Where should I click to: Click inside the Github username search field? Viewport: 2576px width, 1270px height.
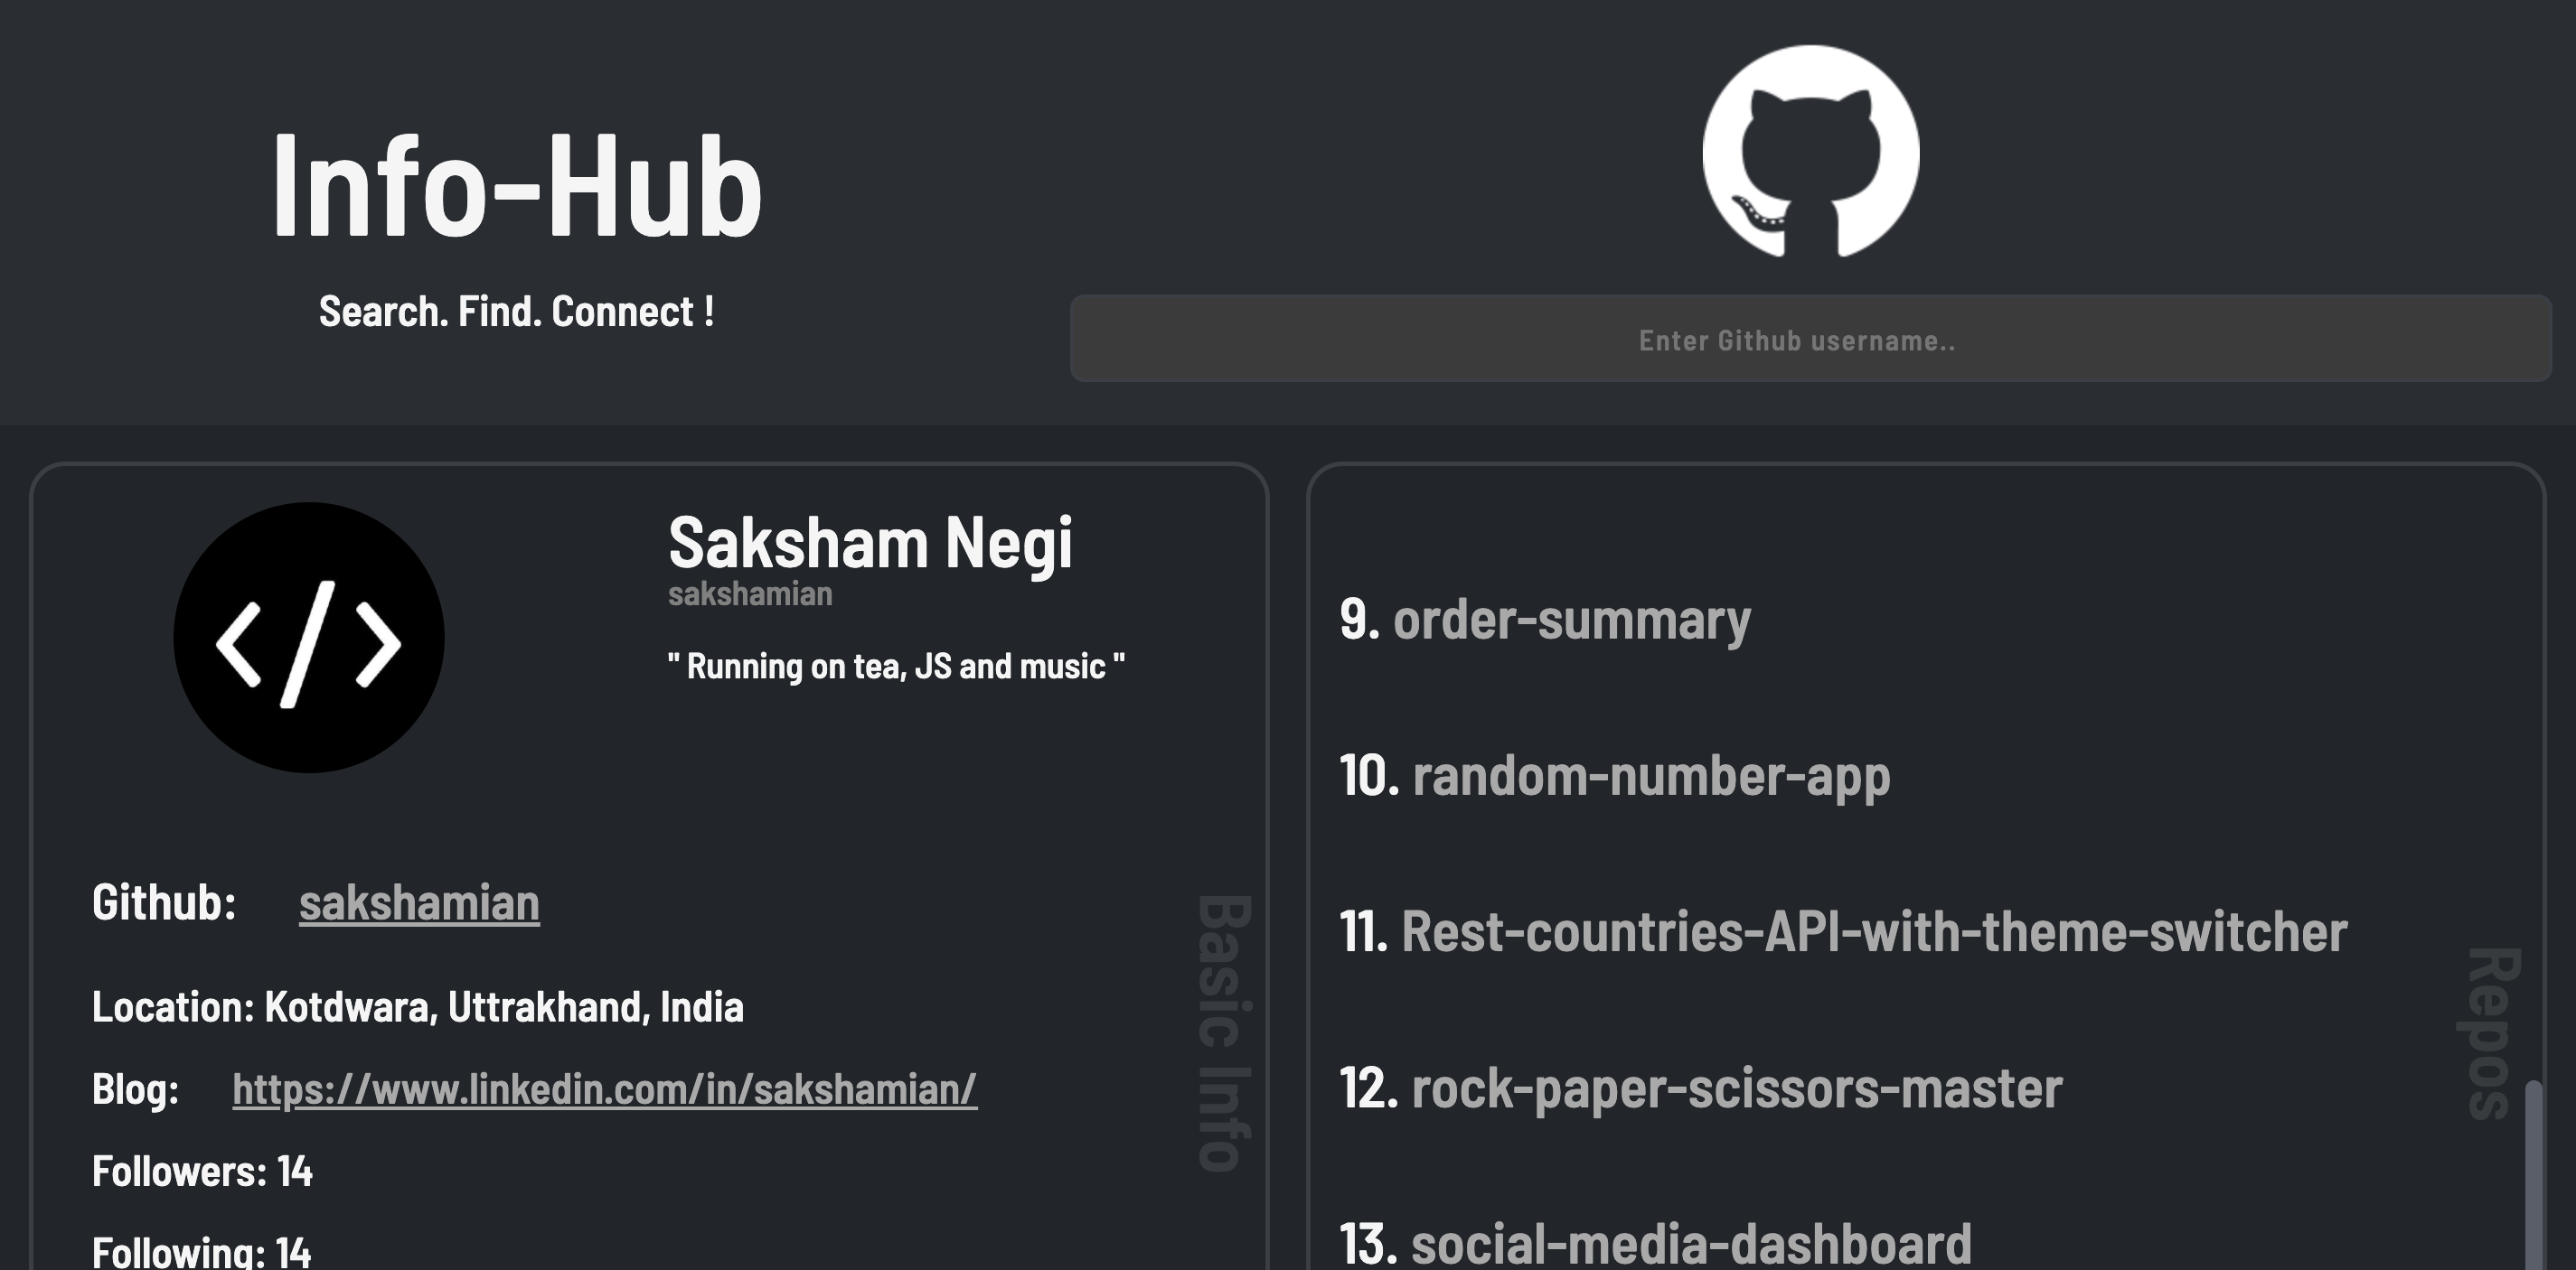pyautogui.click(x=1800, y=340)
